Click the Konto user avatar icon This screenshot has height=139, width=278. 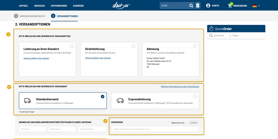[208, 6]
